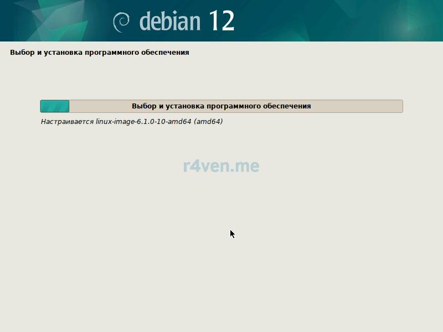443x332 pixels.
Task: Click the ".me" ending of the watermark
Action: click(246, 165)
